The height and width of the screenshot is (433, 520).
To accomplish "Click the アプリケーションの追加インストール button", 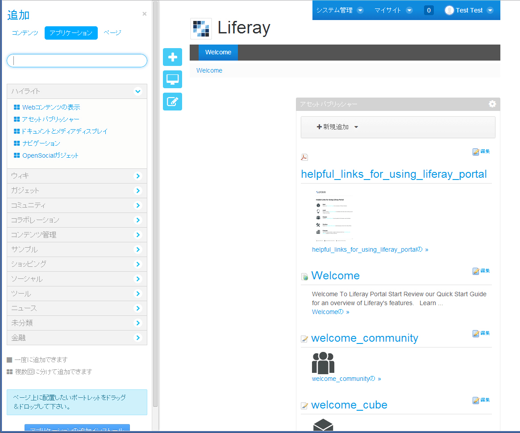I will [x=77, y=428].
